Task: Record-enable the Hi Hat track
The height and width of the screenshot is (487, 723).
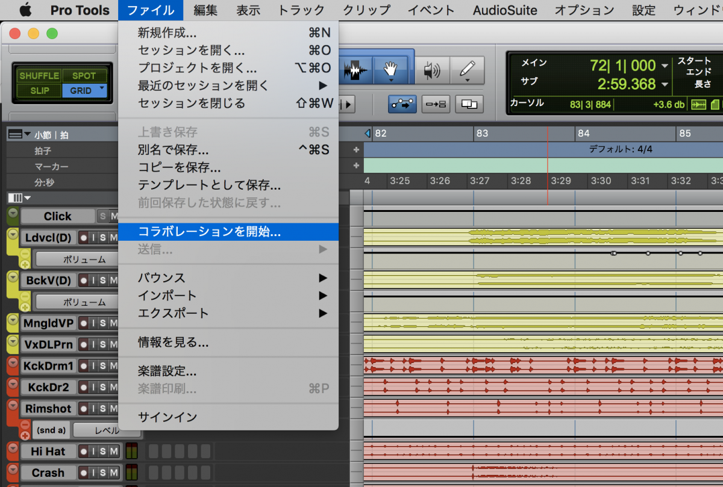Action: pos(83,451)
